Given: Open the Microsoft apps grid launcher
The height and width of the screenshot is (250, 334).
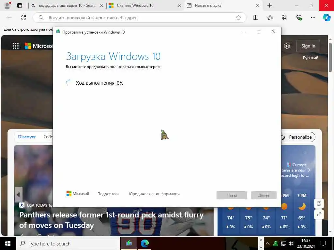Looking at the screenshot, I should 16,46.
